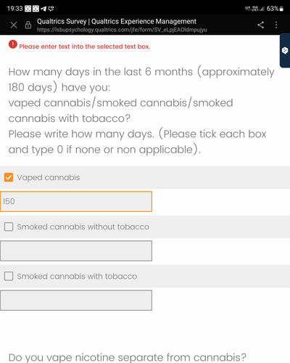Tap the Smoked cannabis with tobacco label
290x363 pixels.
77,277
